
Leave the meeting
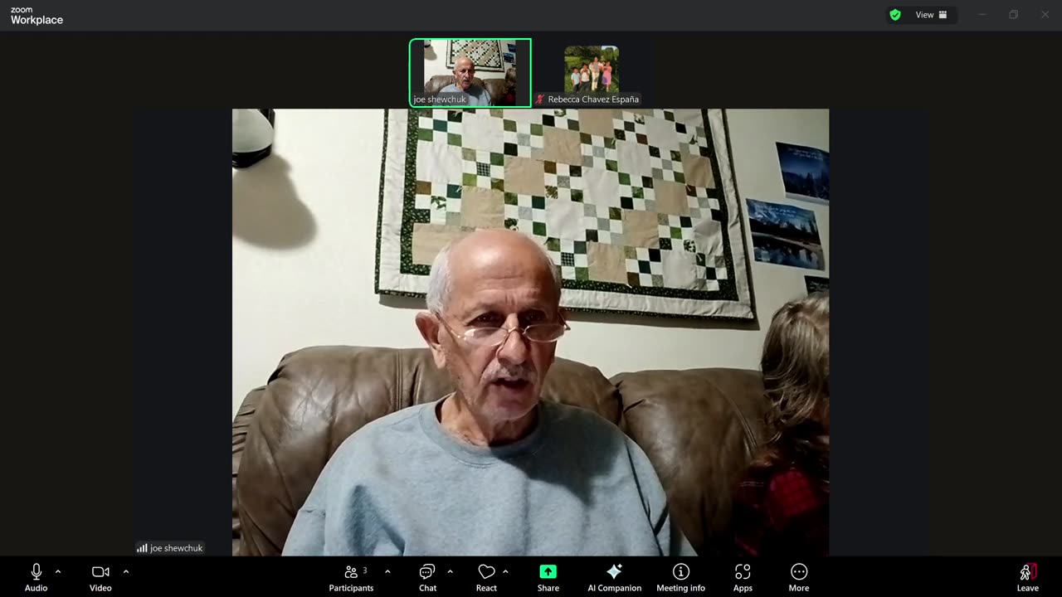click(x=1028, y=577)
